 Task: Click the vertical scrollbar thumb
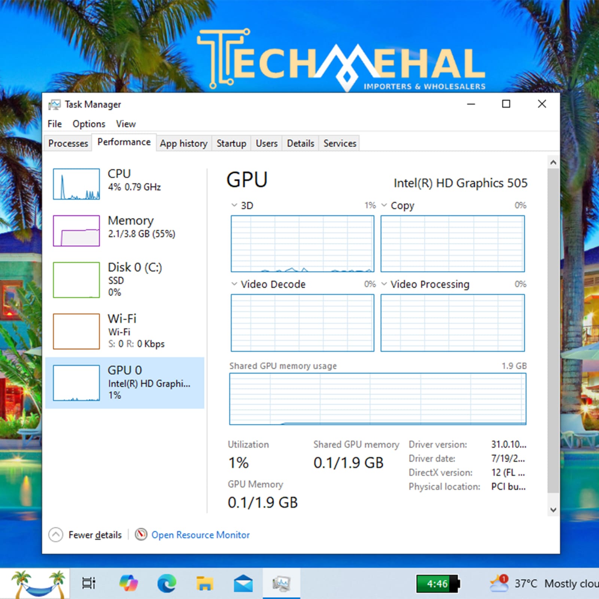(x=553, y=331)
